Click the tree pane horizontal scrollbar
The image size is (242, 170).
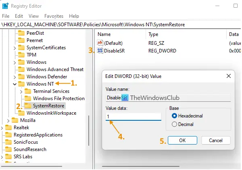coord(31,166)
